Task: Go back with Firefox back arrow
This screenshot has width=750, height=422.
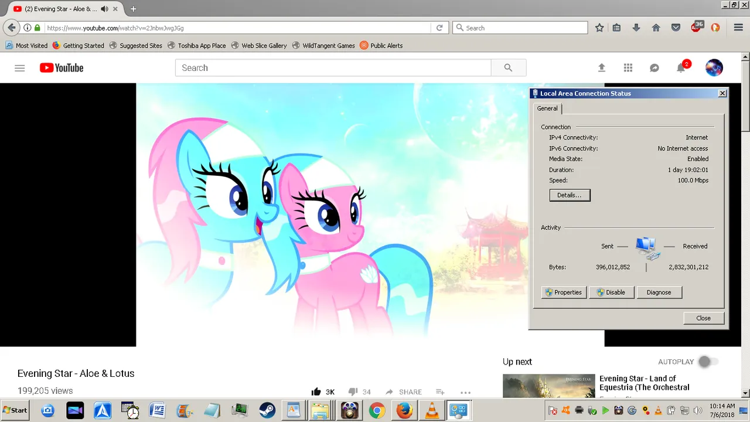Action: click(12, 28)
